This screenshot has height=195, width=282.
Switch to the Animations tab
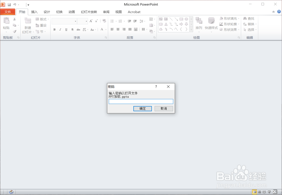[72, 12]
